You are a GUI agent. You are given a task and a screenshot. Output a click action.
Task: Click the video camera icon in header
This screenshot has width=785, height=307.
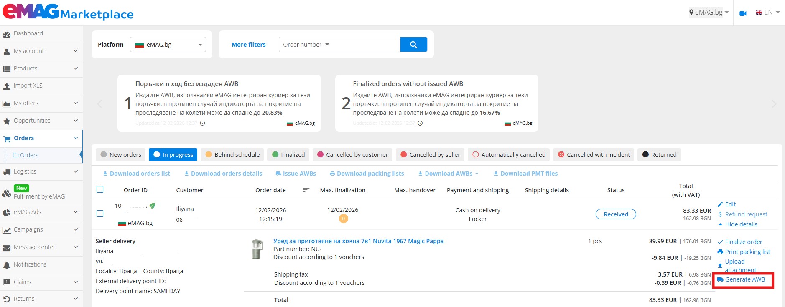tap(743, 13)
